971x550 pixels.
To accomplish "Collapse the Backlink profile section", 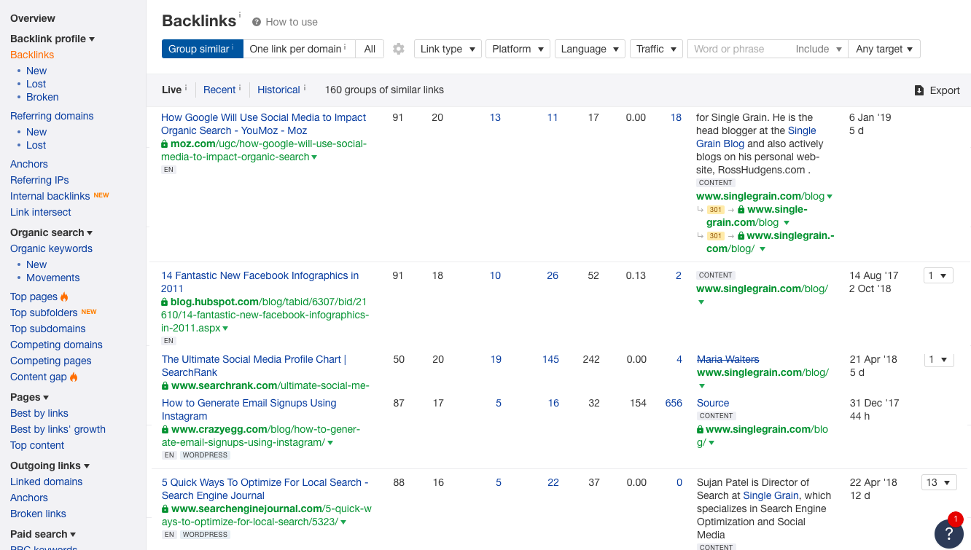I will (52, 39).
